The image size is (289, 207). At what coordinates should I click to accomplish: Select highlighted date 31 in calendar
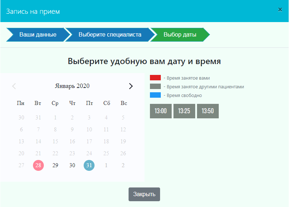point(89,165)
